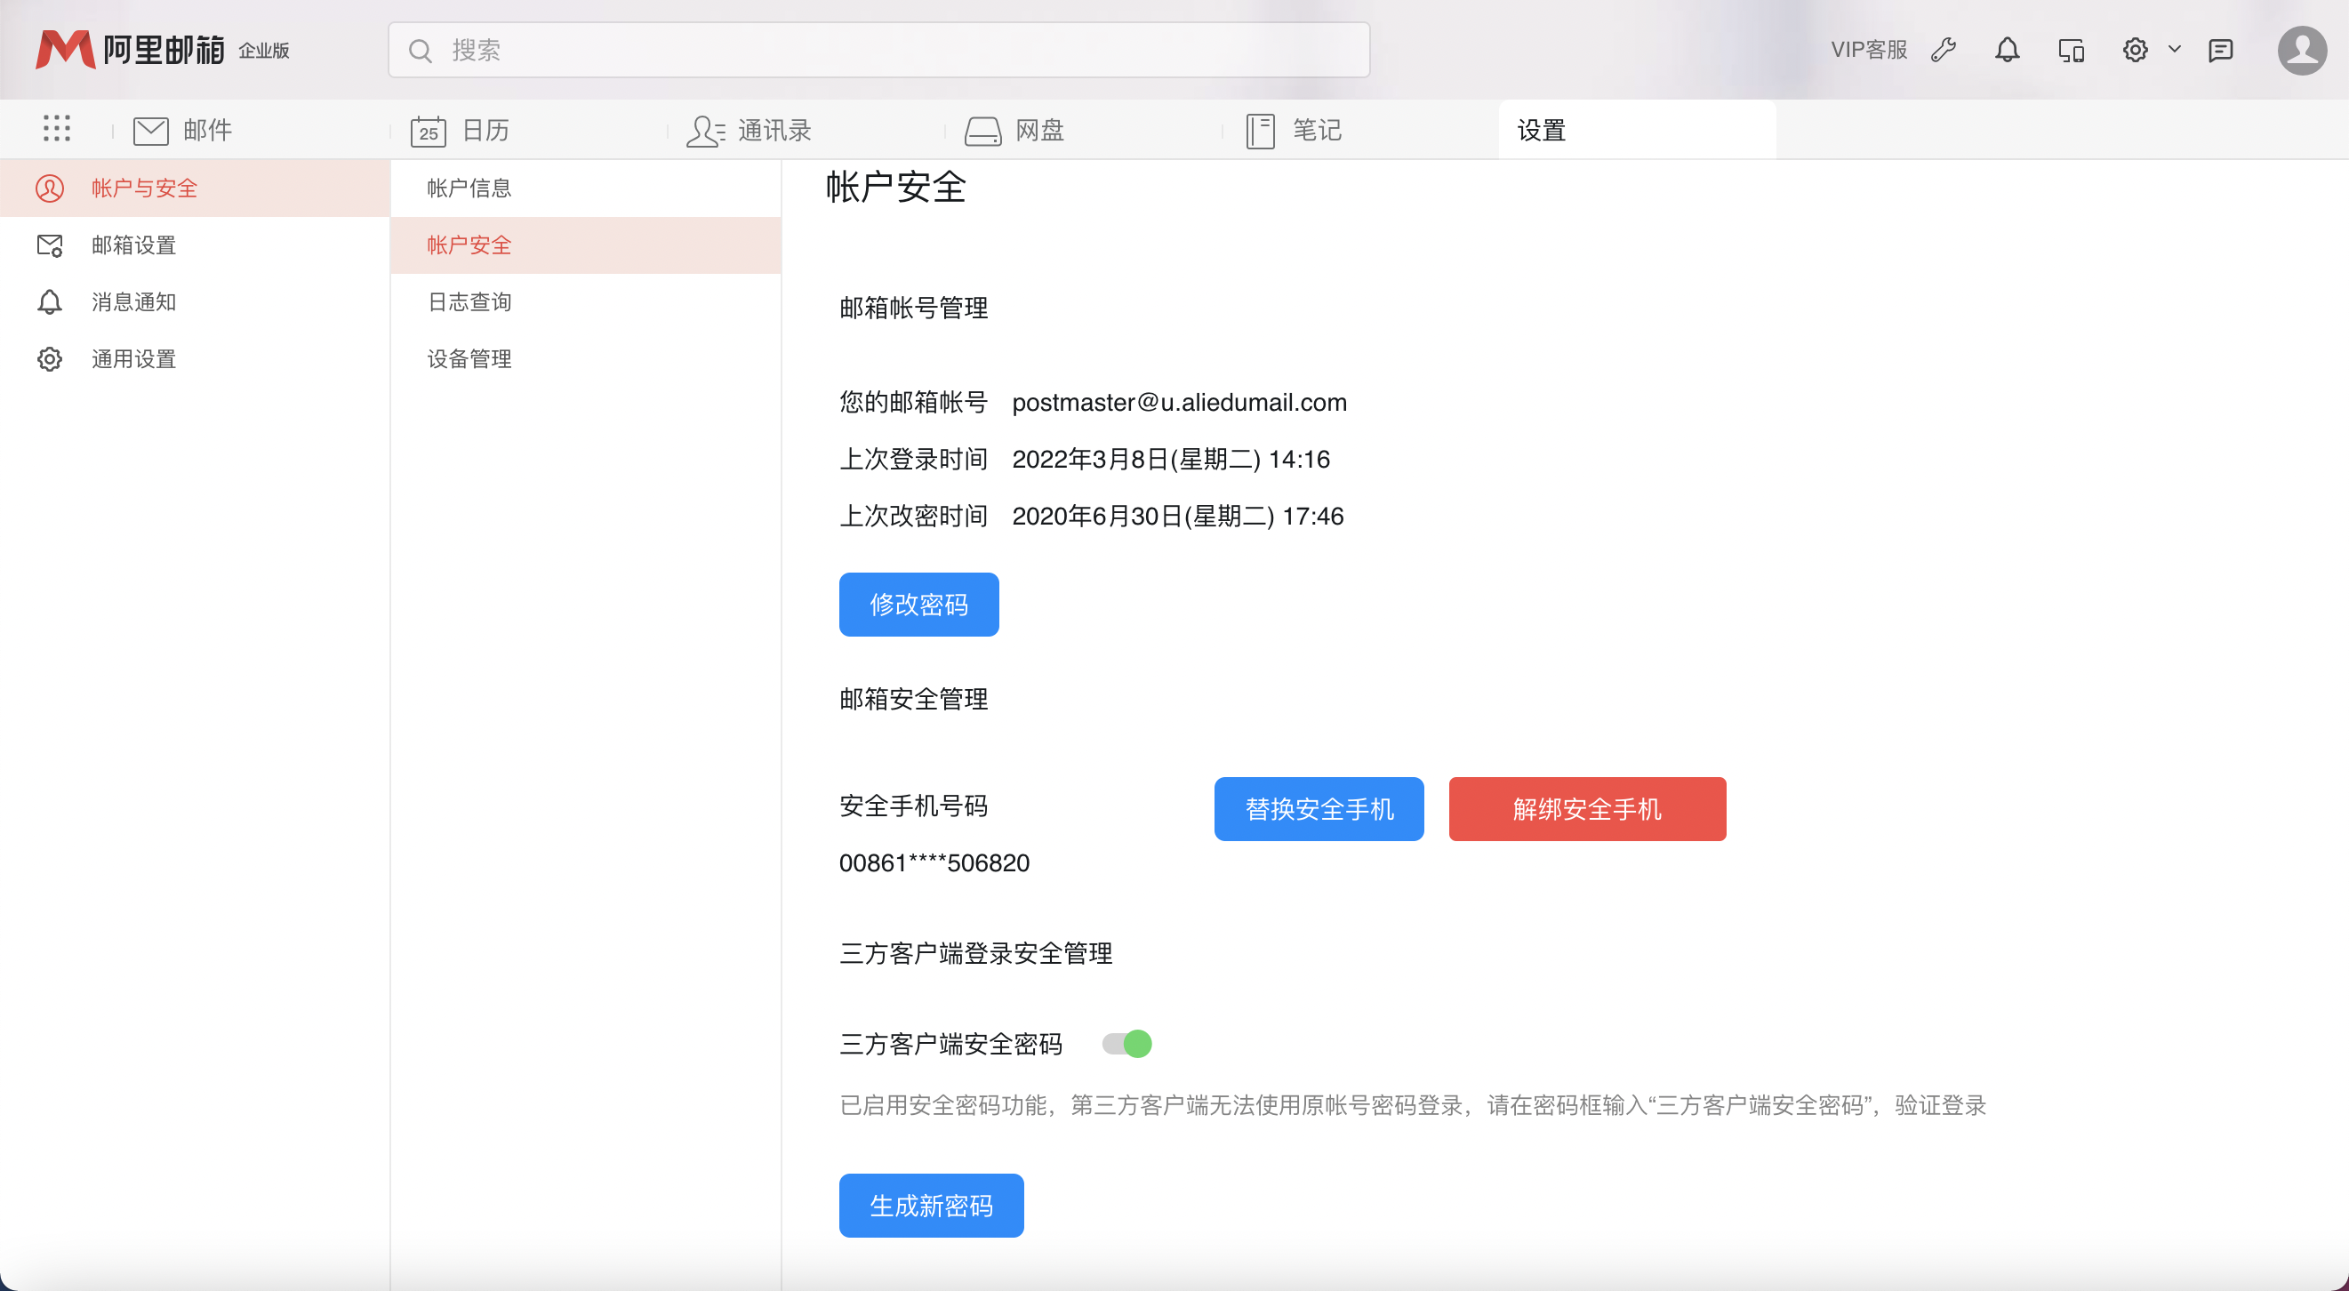This screenshot has width=2349, height=1291.
Task: Click the 通用设置 gear icon
Action: point(49,359)
